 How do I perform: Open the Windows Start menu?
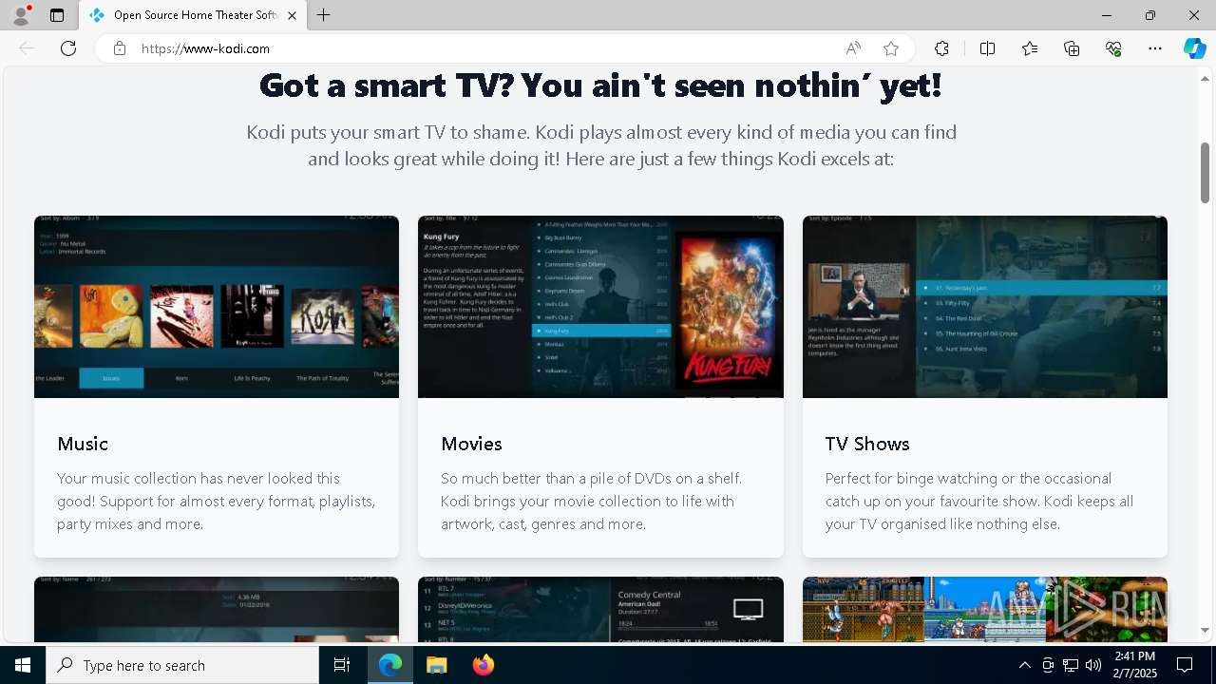(x=23, y=665)
